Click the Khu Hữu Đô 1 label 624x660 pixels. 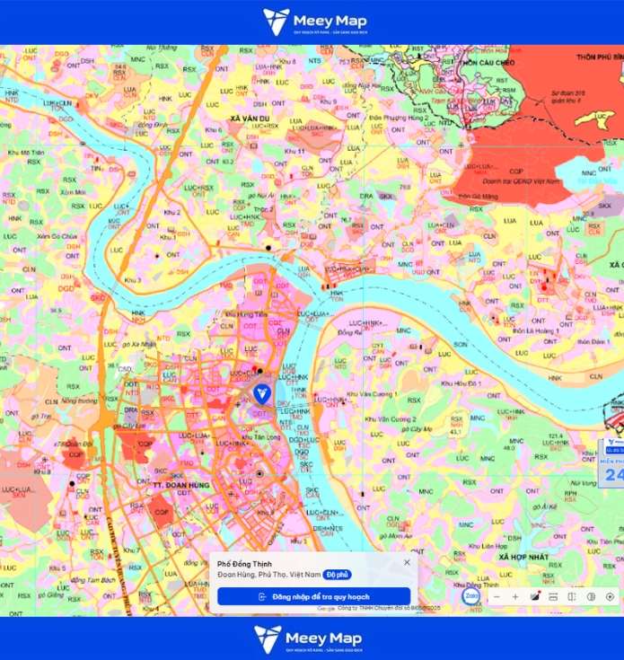[x=461, y=383]
